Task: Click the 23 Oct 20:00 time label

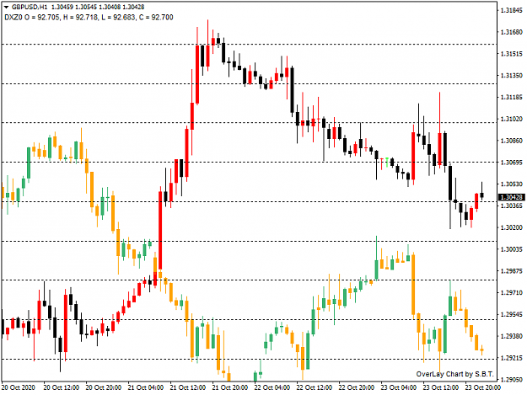Action: pos(483,387)
